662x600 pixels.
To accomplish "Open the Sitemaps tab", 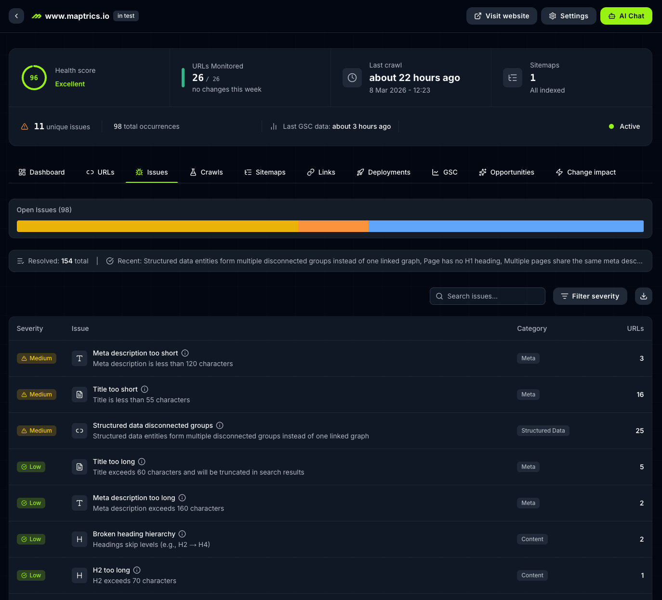I will point(265,172).
